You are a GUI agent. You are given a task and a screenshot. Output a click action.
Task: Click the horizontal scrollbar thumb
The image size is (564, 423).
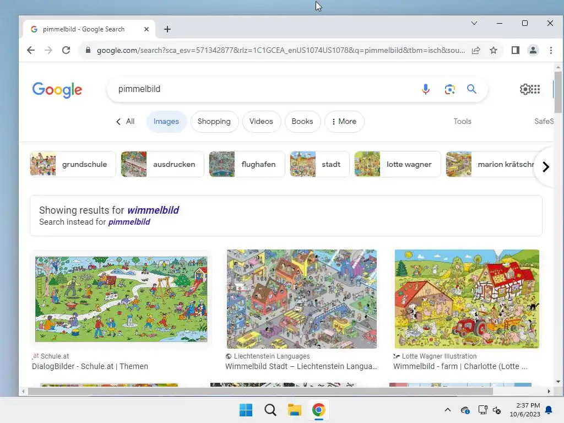[260, 392]
